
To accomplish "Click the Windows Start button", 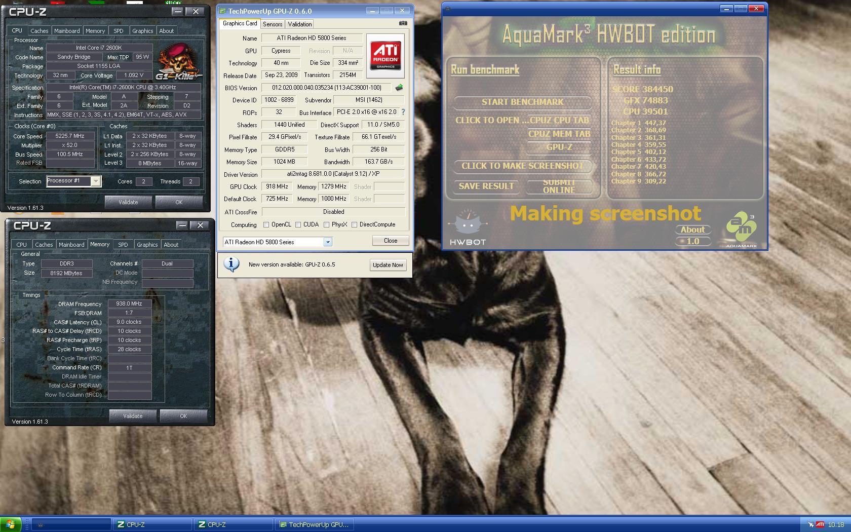I will click(x=11, y=524).
